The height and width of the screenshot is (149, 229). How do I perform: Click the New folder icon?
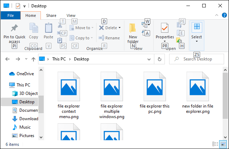pos(133,28)
